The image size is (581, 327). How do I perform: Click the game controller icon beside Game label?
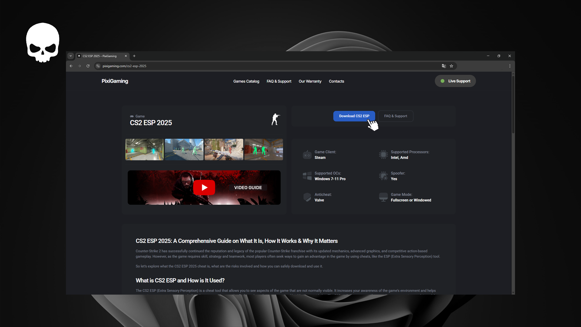(132, 116)
